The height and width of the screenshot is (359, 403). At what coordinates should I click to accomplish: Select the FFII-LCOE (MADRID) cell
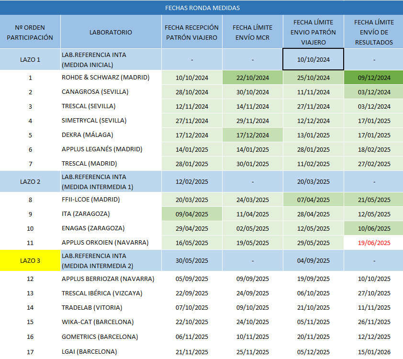click(x=111, y=200)
